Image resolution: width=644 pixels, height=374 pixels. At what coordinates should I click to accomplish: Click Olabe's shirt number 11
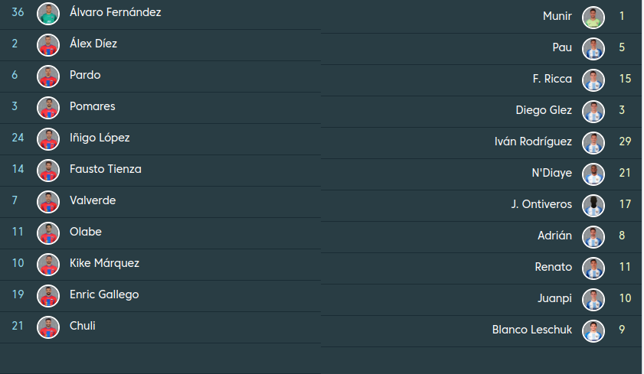pos(18,232)
